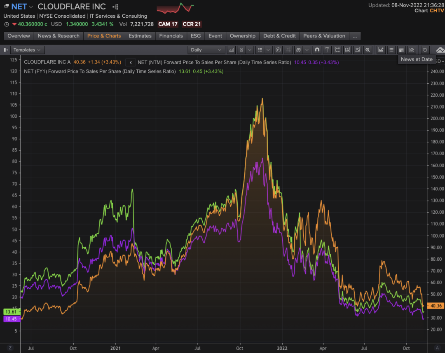Click the 2021 label on time axis
This screenshot has width=445, height=353.
(x=115, y=348)
